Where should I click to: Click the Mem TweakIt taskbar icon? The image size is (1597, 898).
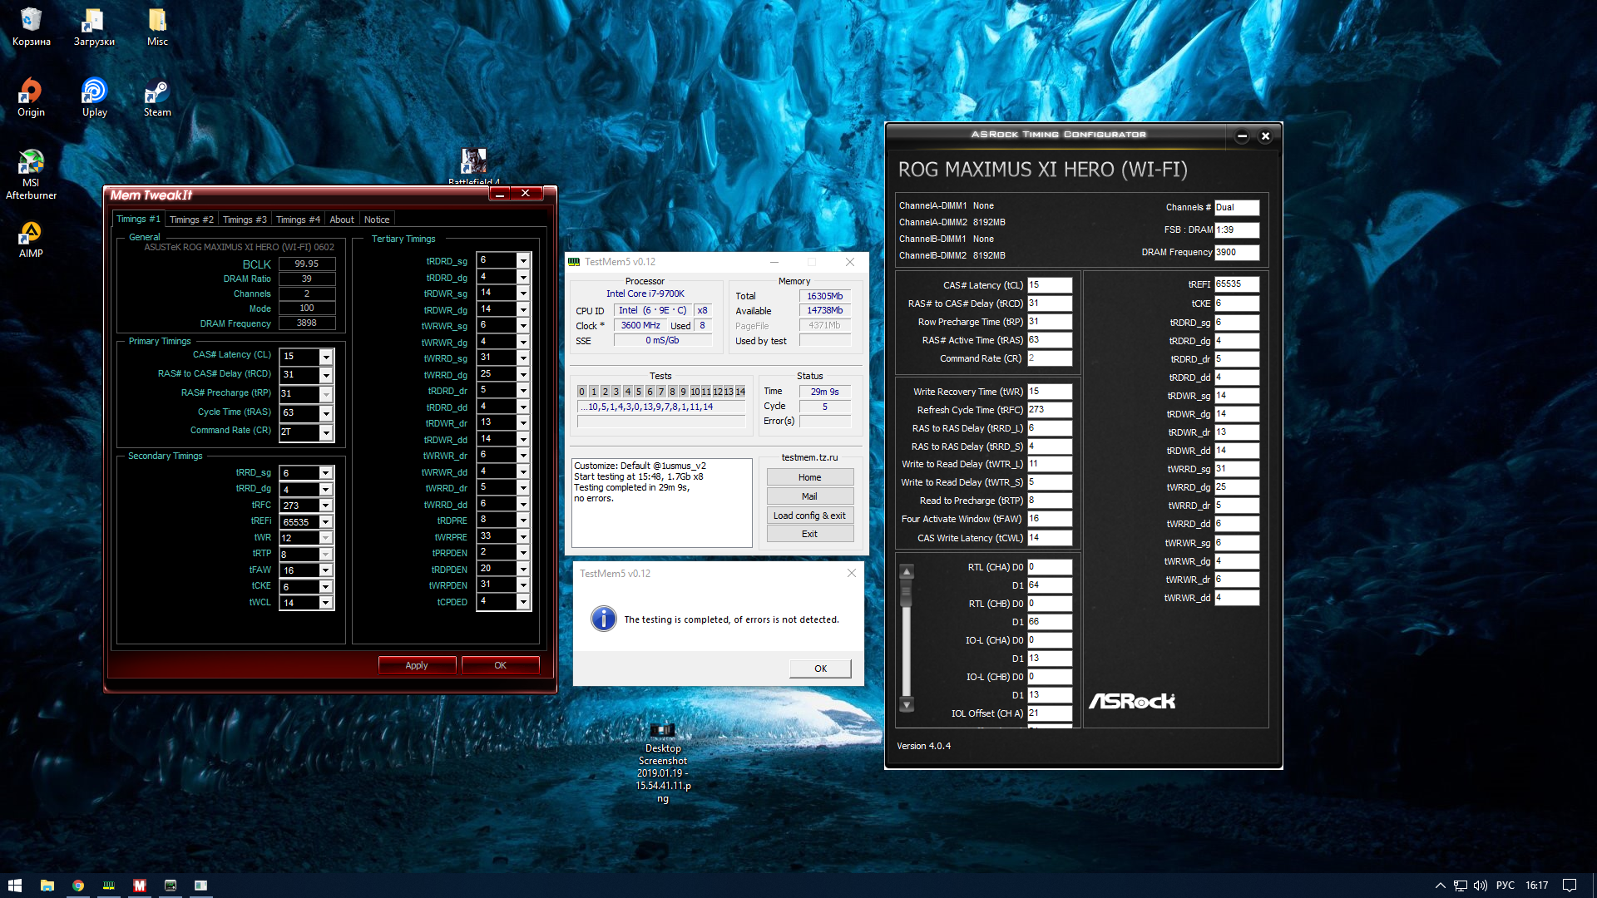[x=140, y=886]
